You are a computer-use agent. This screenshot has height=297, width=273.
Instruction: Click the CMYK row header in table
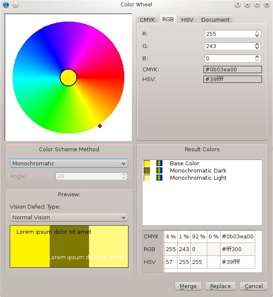[153, 237]
